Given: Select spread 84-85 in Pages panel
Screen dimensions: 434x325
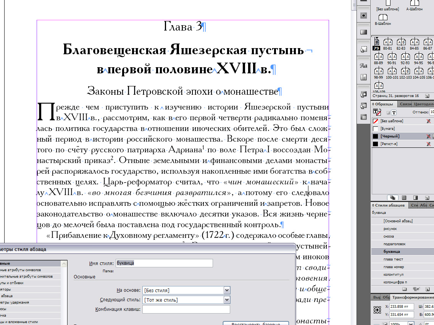Looking at the screenshot, I should (x=415, y=42).
